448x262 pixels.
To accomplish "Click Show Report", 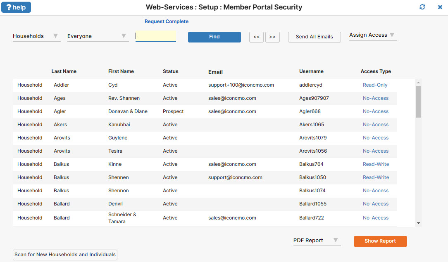I will click(380, 241).
